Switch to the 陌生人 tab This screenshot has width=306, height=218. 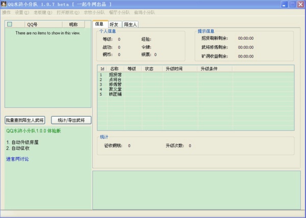click(x=131, y=24)
